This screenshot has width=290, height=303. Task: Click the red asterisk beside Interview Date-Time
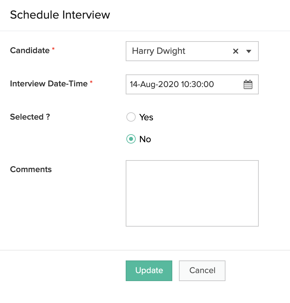click(91, 83)
